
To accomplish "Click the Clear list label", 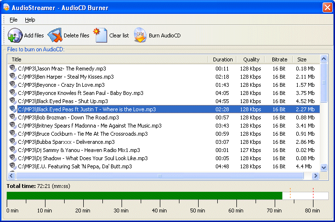I will point(119,35).
